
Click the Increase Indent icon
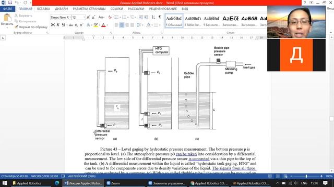click(146, 17)
